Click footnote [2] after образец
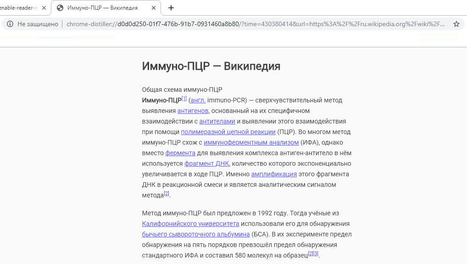Screen dimensions: 467x264 (311, 254)
